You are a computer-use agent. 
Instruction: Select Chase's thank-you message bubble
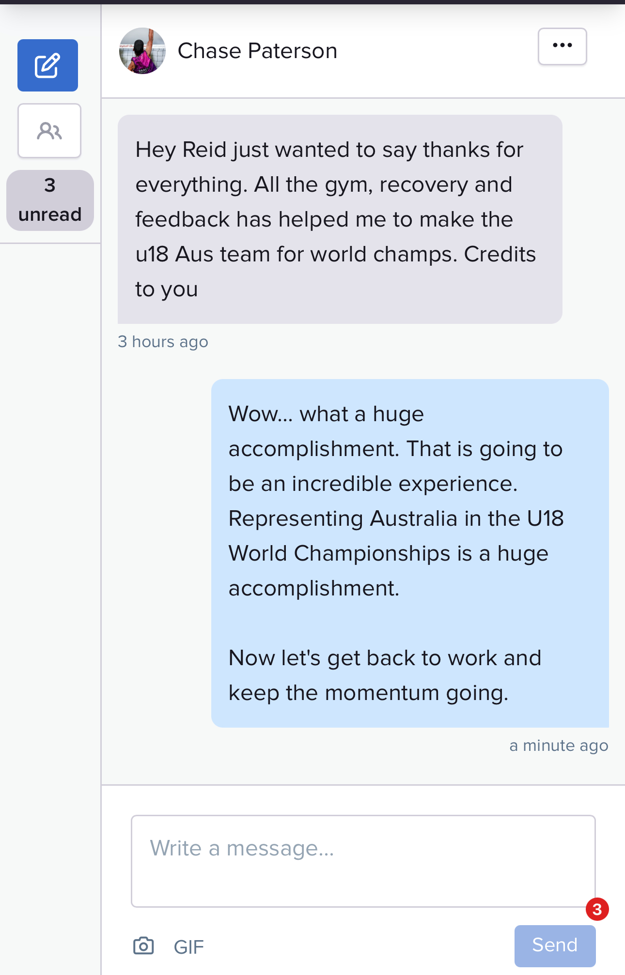pos(340,219)
